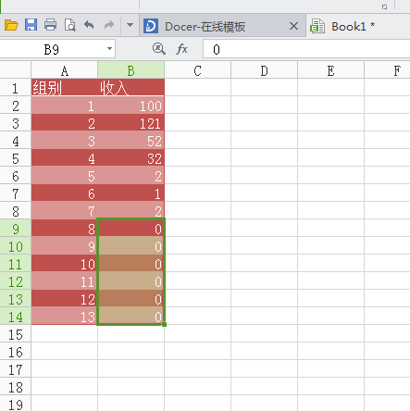This screenshot has height=411, width=410.
Task: Click the ribbon dialog launcher in the top corner
Action: (384, 6)
